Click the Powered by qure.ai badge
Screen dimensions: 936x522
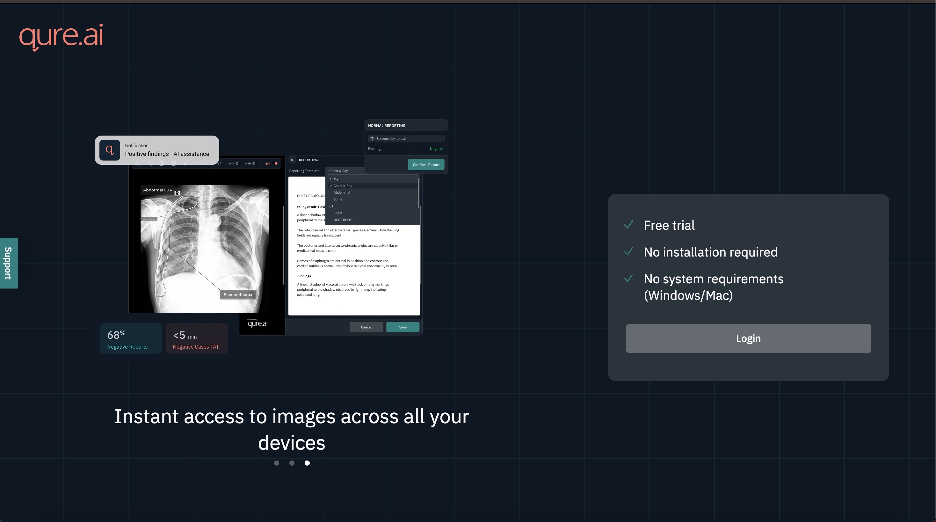pyautogui.click(x=257, y=323)
